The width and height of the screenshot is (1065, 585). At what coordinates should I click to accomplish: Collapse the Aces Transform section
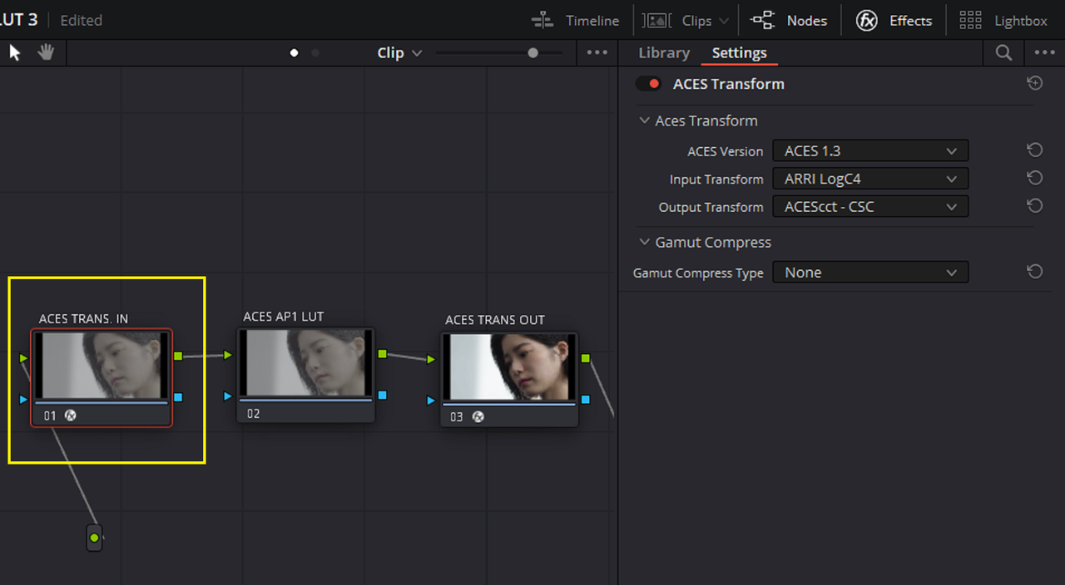point(644,120)
